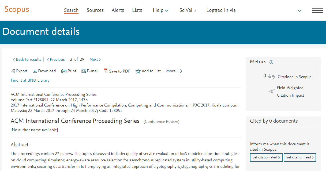The height and width of the screenshot is (171, 326).
Task: Select the 'Cited by 0 documents' heading
Action: point(274,121)
